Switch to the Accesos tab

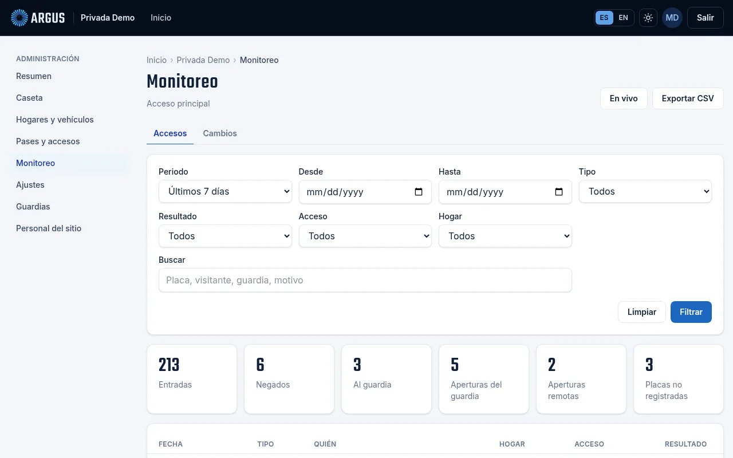tap(170, 133)
